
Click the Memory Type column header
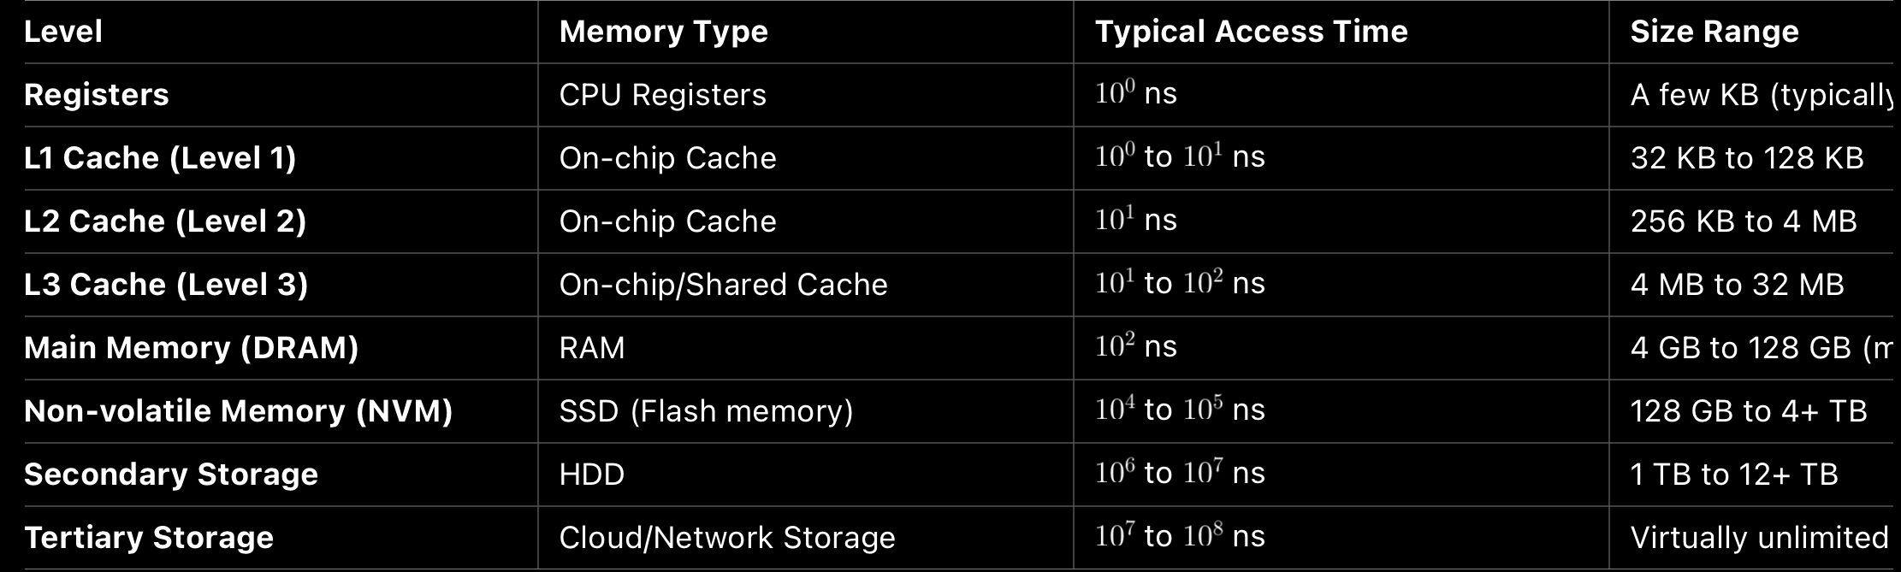(x=663, y=32)
